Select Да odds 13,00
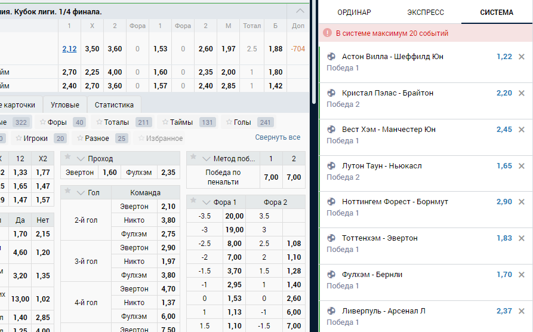533x332 pixels. click(20, 299)
